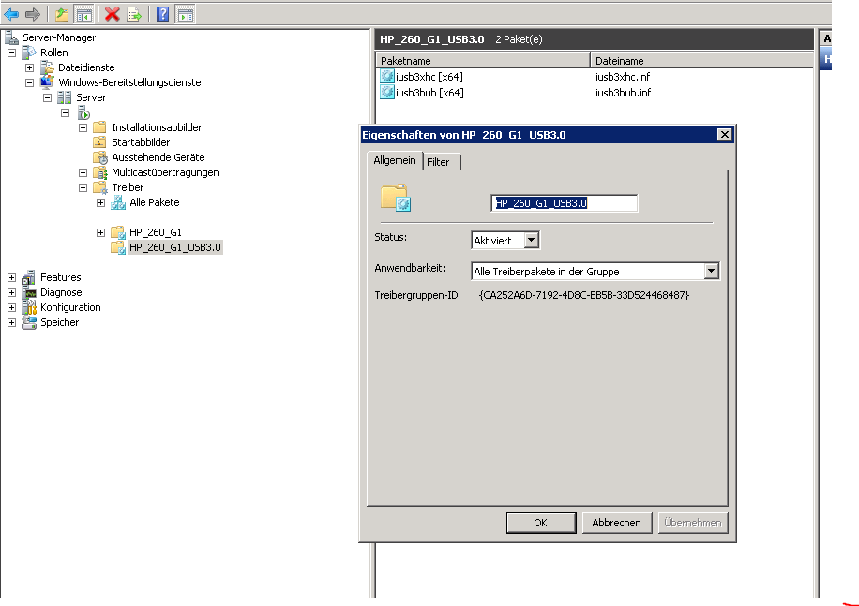
Task: Open Dateidienste tree node
Action: (86, 67)
